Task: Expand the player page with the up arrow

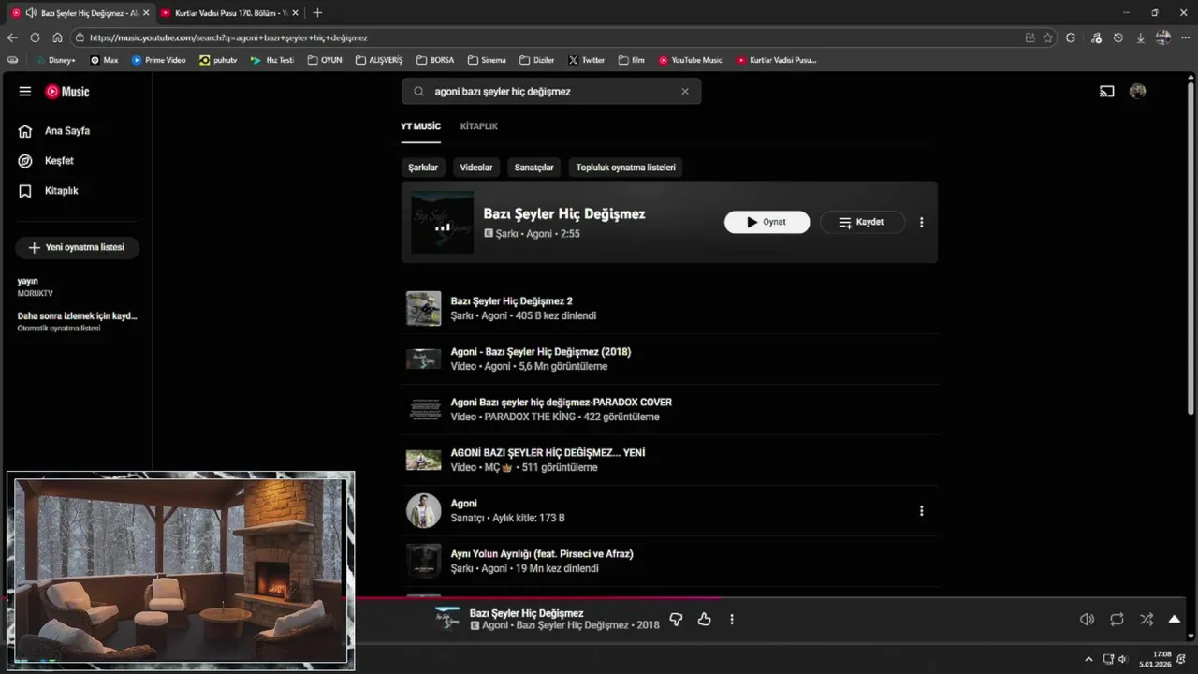Action: (1174, 620)
